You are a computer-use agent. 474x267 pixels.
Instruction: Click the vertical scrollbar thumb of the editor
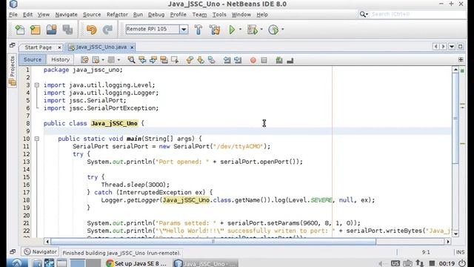tap(455, 118)
